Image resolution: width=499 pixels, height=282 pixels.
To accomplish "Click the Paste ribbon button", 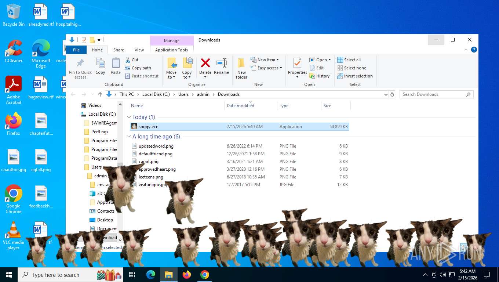I will pos(116,66).
